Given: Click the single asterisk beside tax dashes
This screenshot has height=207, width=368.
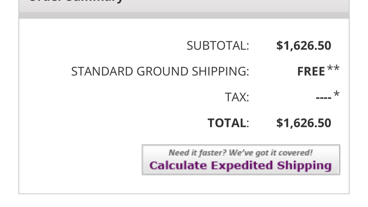Looking at the screenshot, I should click(x=336, y=94).
